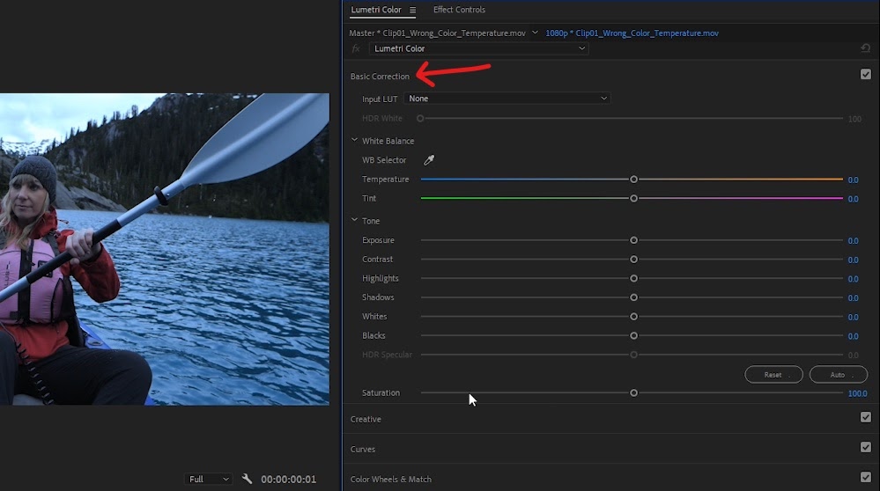Toggle the fx icon for Lumetri Color

pos(356,48)
